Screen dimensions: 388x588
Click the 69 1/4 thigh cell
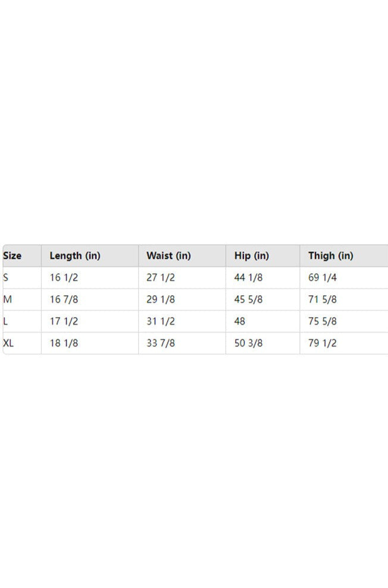pyautogui.click(x=323, y=277)
